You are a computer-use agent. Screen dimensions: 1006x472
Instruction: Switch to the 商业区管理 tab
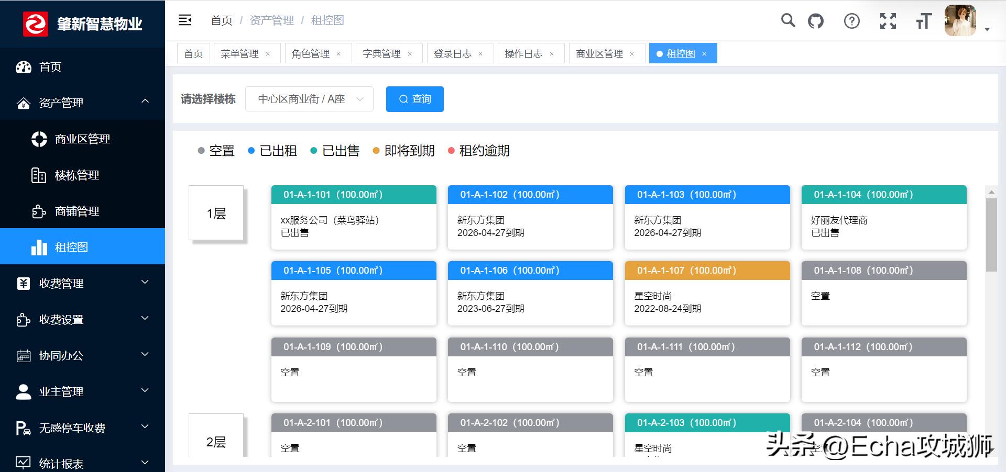coord(600,53)
